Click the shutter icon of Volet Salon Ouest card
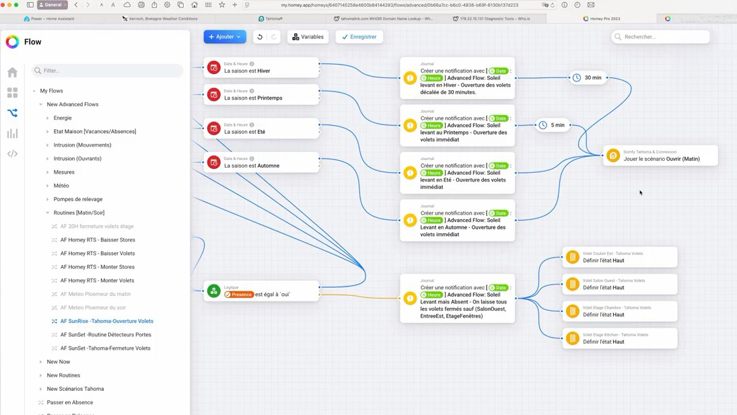 [573, 285]
